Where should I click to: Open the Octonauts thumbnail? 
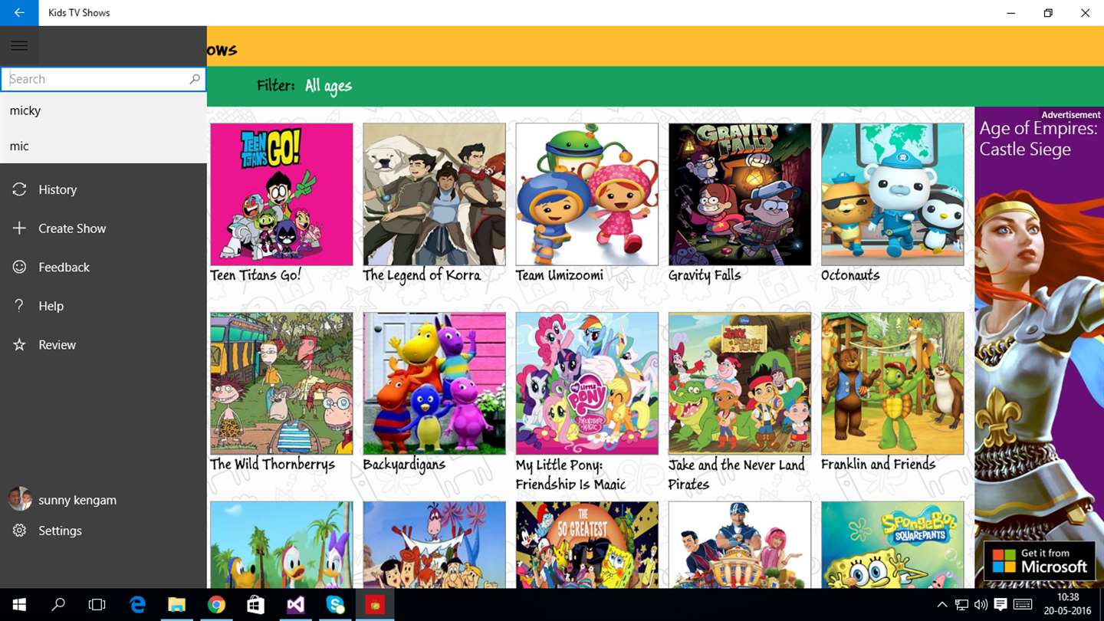[892, 194]
